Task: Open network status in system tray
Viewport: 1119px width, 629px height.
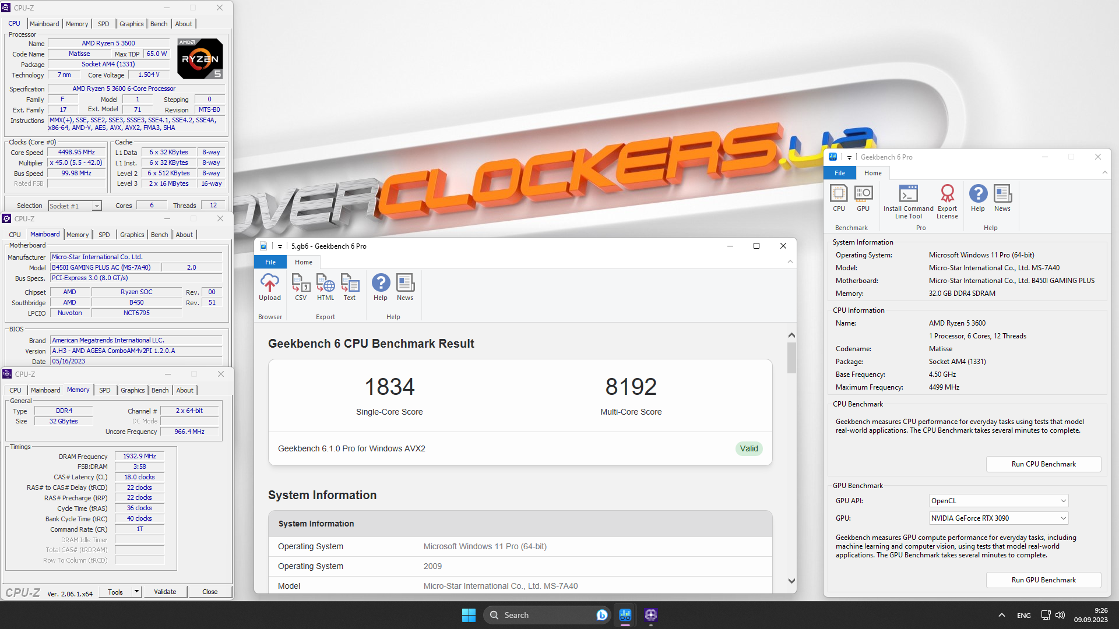Action: coord(1046,615)
